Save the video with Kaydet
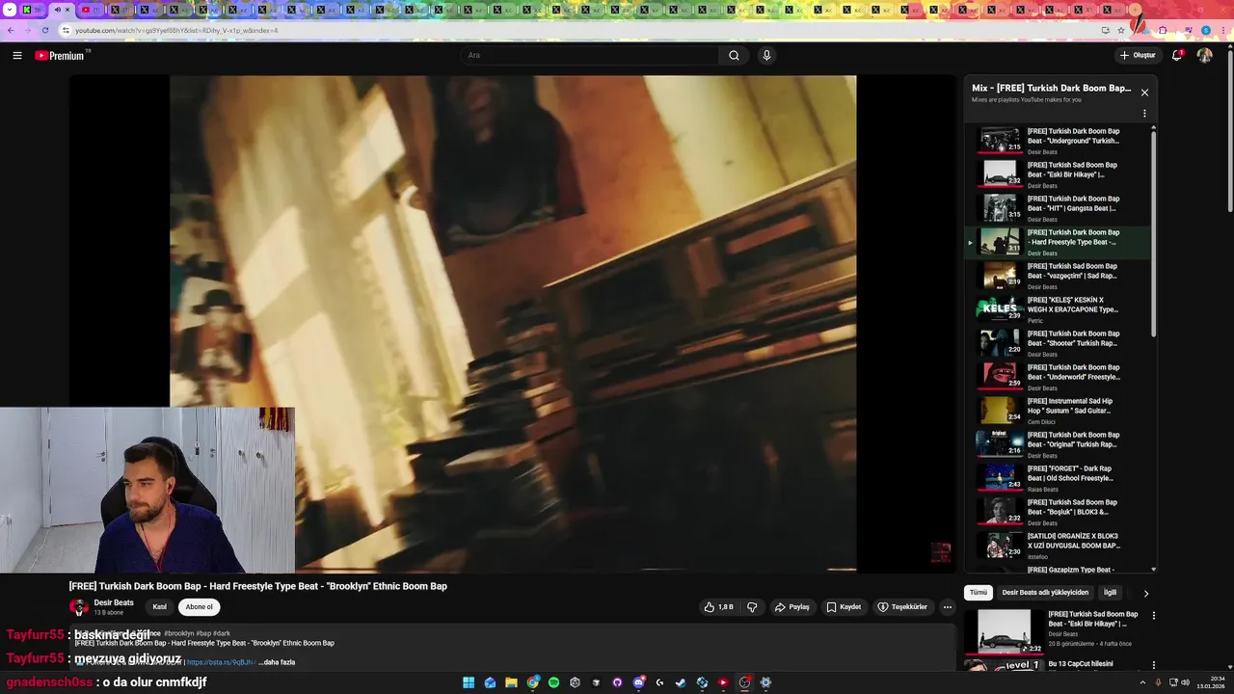Image resolution: width=1234 pixels, height=694 pixels. pyautogui.click(x=844, y=607)
